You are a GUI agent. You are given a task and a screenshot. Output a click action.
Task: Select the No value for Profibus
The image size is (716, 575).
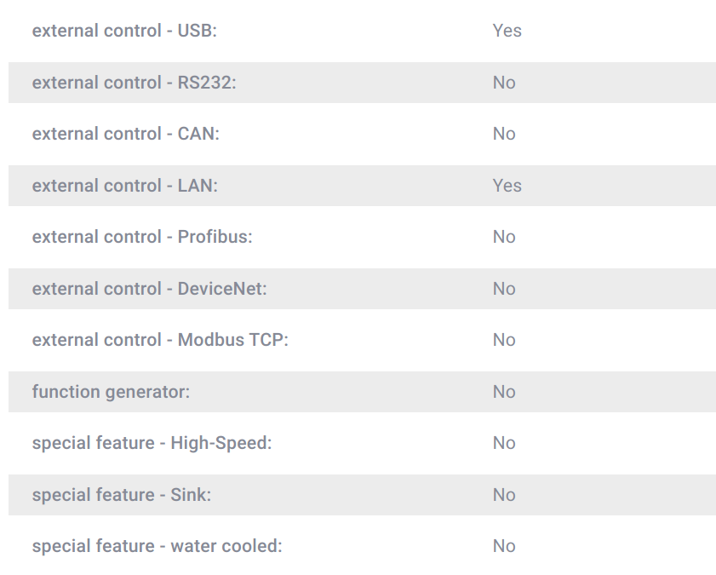coord(504,237)
